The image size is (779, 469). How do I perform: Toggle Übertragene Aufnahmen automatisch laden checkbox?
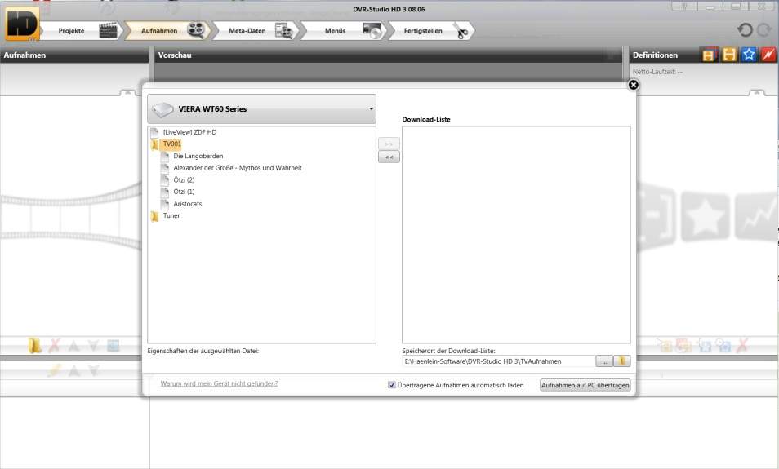point(391,385)
